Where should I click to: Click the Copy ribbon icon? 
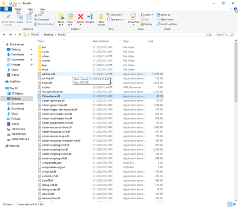pos(20,17)
